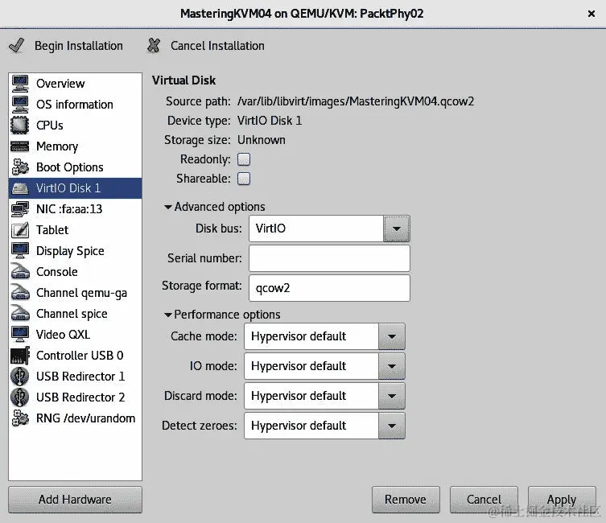Select the CPUs chip icon
Image resolution: width=606 pixels, height=523 pixels.
pyautogui.click(x=20, y=126)
